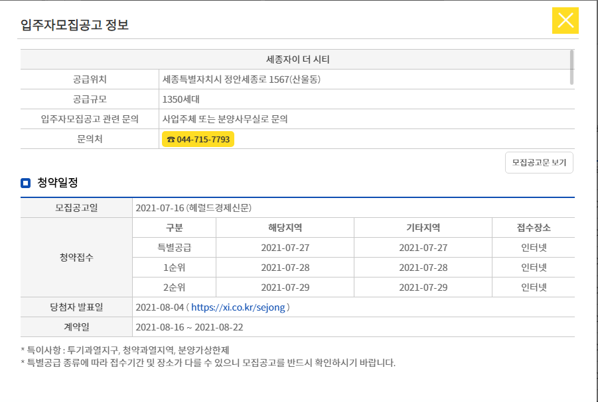The height and width of the screenshot is (402, 598).
Task: Click 인터넷 in the 1순위 row
Action: pyautogui.click(x=534, y=268)
